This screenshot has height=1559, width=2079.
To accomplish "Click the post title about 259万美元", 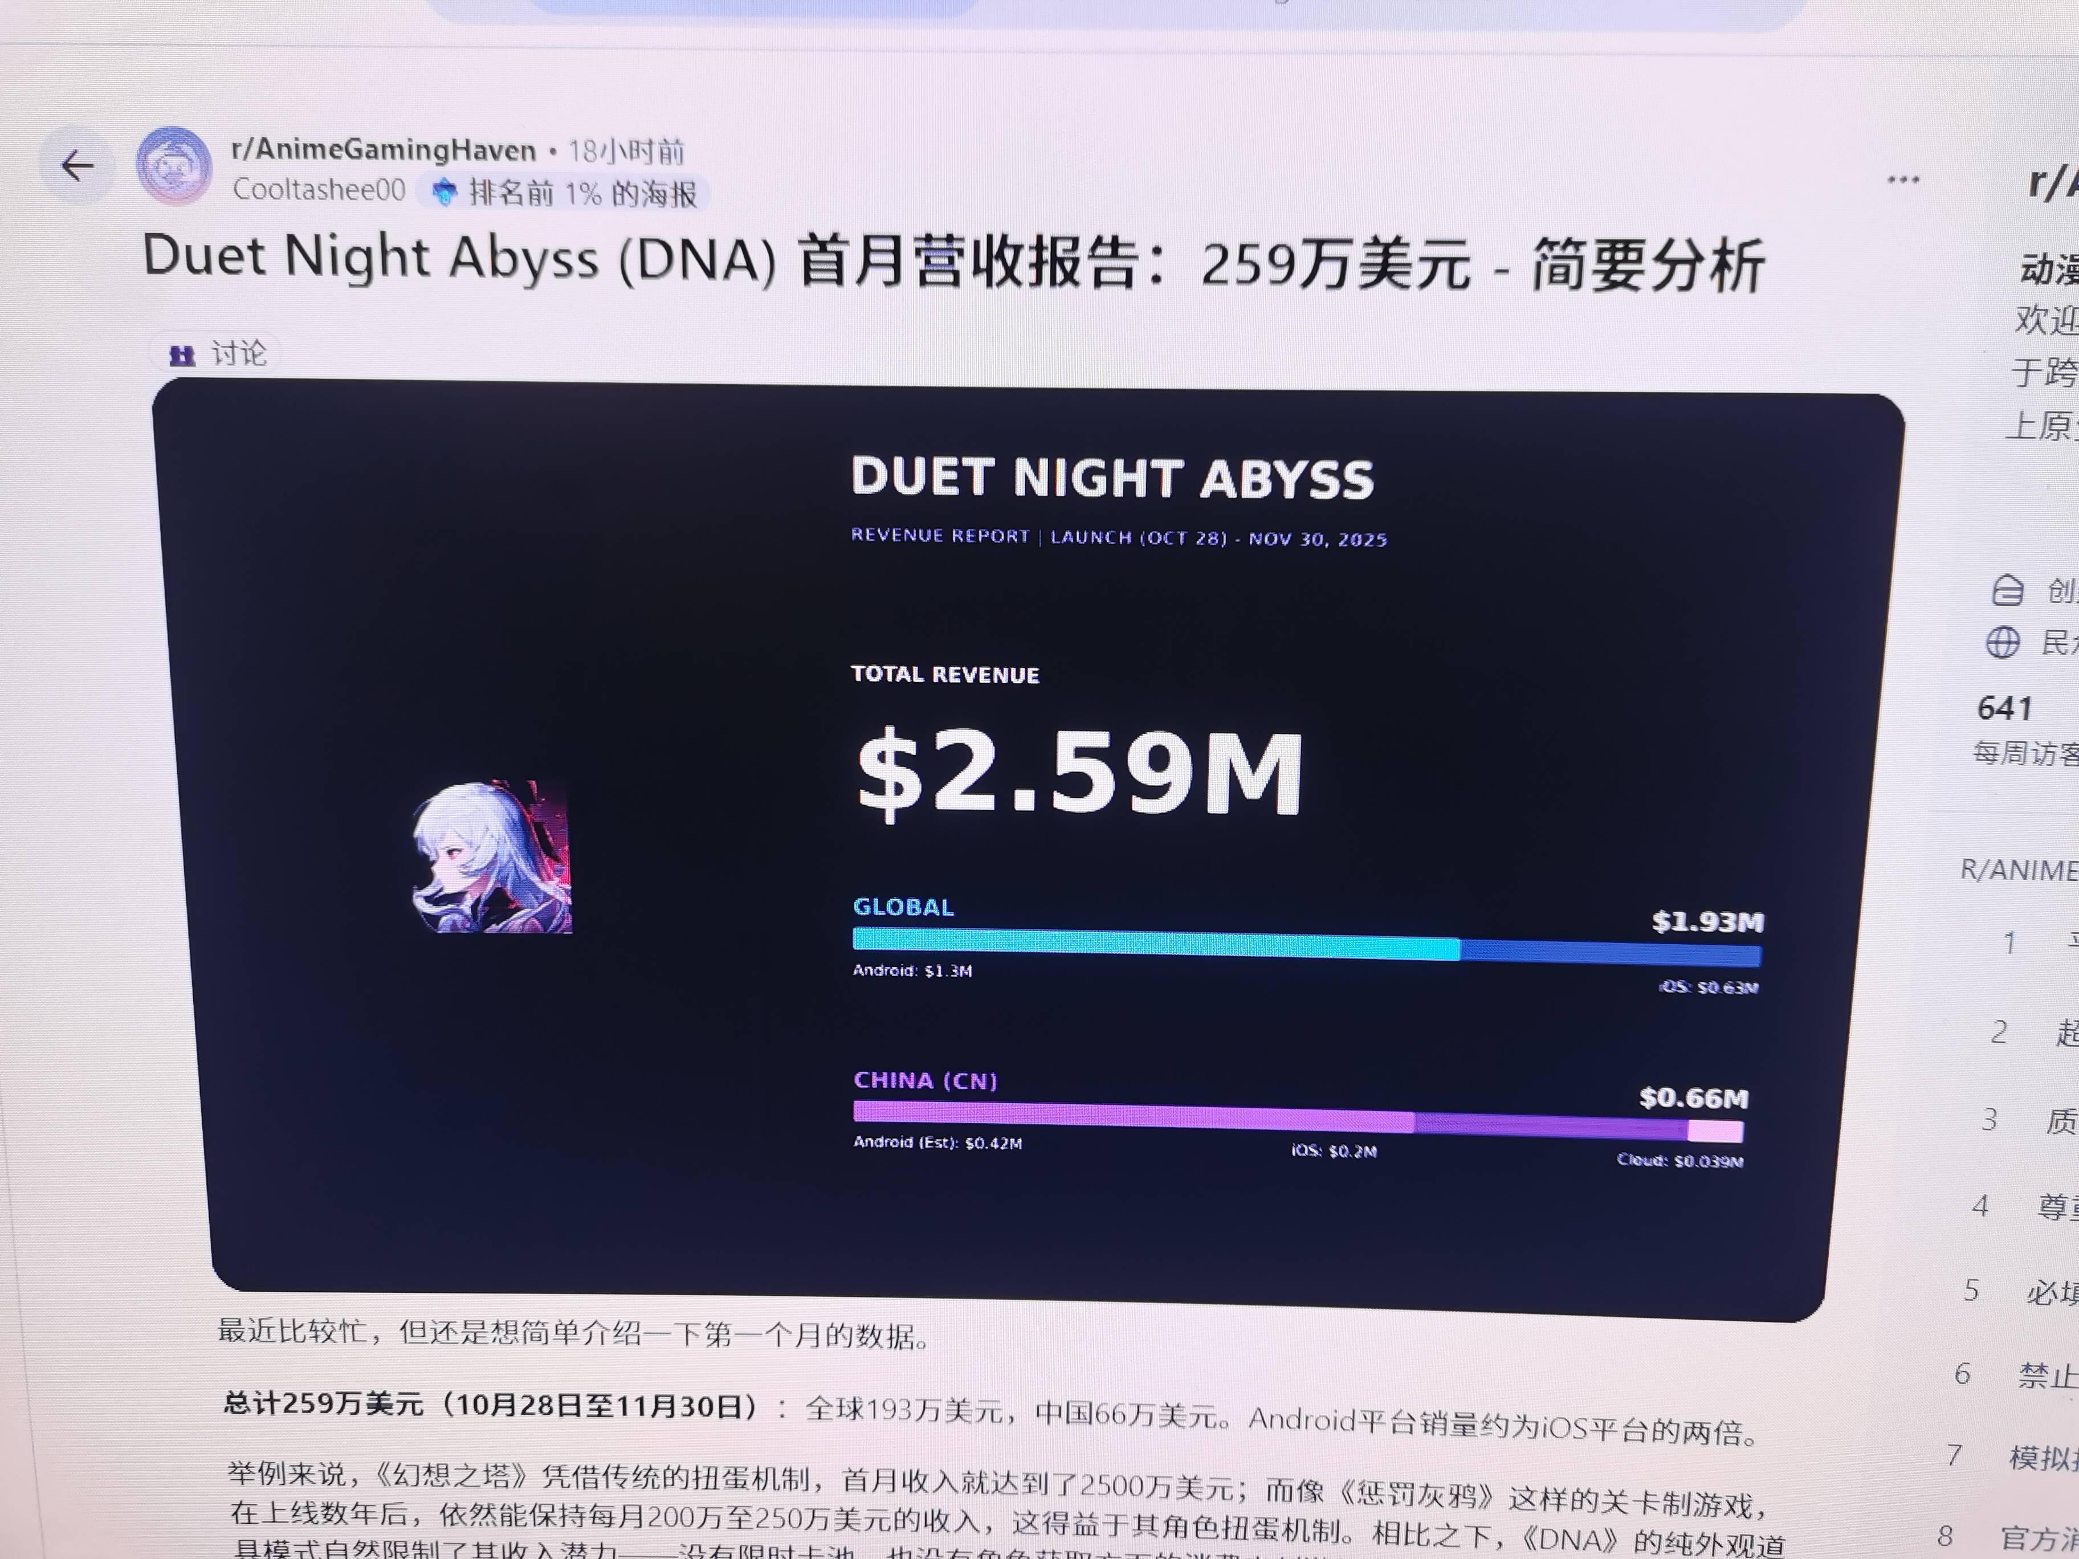I will [x=954, y=261].
